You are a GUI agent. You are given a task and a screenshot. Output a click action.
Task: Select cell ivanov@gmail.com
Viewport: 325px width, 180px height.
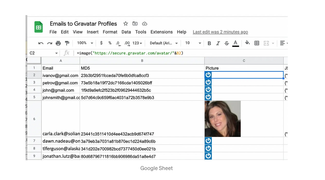click(61, 75)
